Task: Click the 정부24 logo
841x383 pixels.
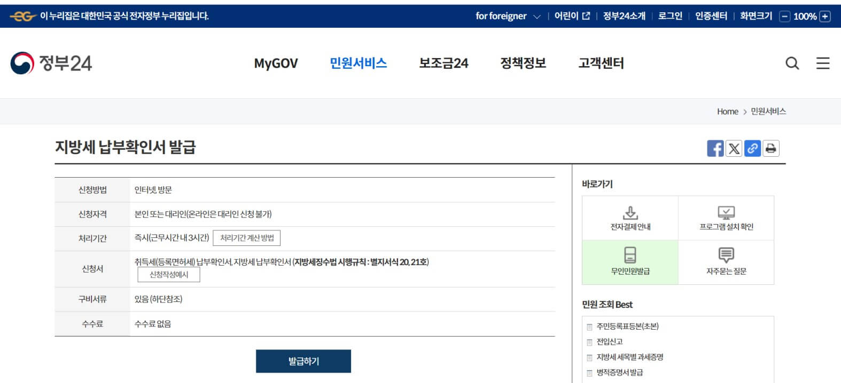Action: coord(51,63)
